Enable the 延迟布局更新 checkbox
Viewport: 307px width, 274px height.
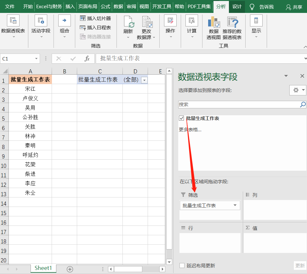pos(182,265)
